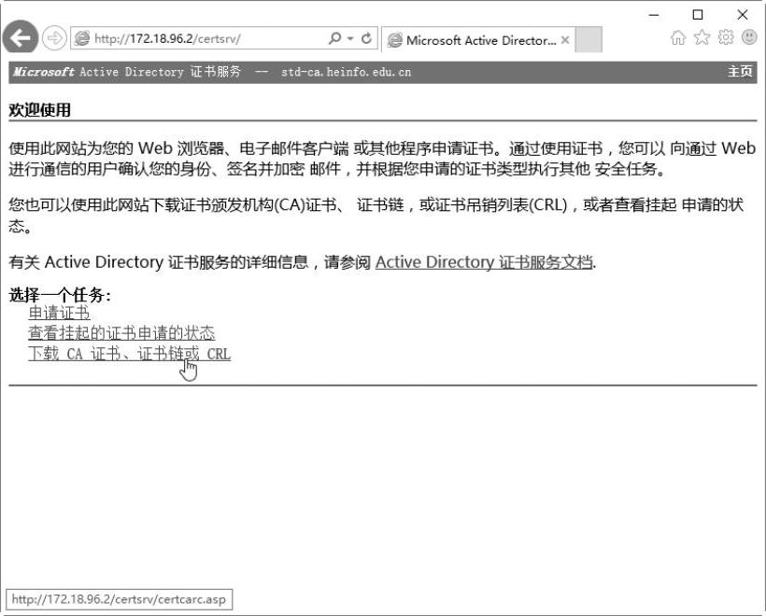Open the address bar dropdown arrow
Screen dimensions: 766x616
(349, 38)
